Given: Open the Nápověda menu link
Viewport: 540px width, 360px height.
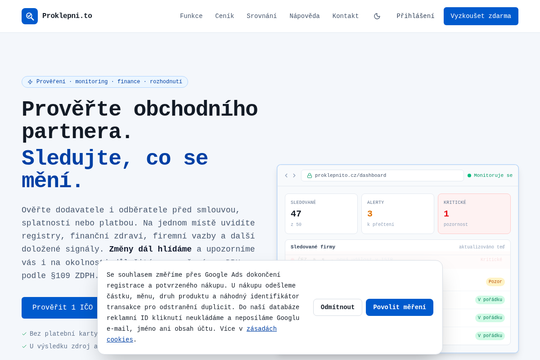Looking at the screenshot, I should [x=305, y=16].
